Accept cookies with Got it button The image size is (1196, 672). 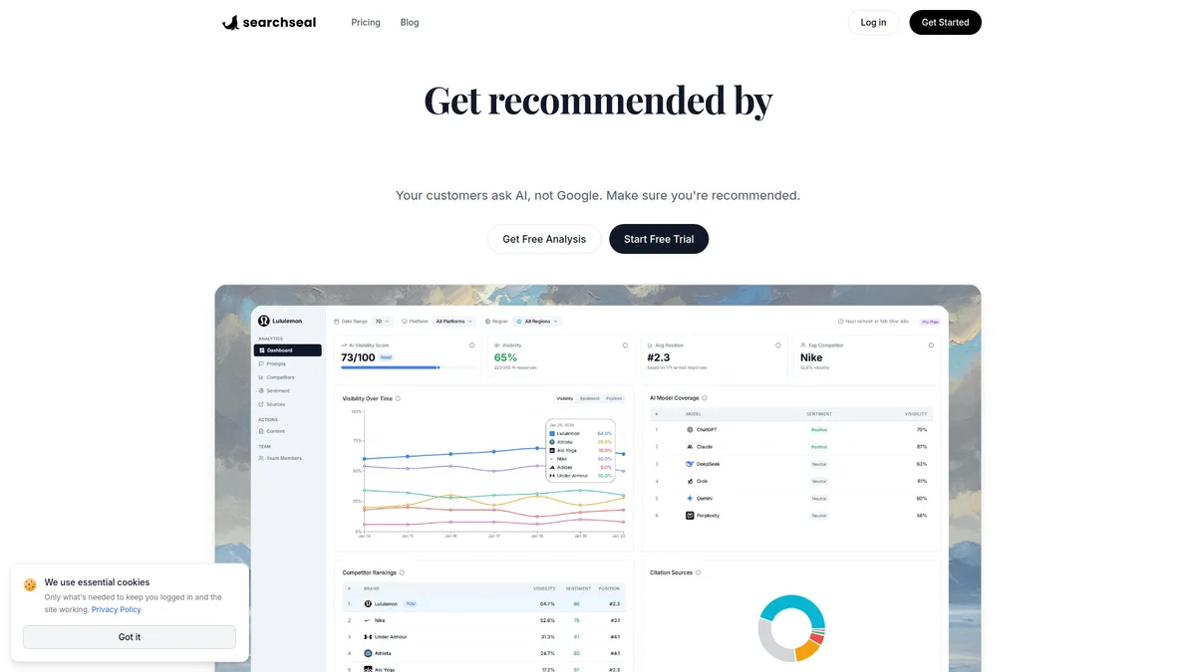tap(130, 637)
